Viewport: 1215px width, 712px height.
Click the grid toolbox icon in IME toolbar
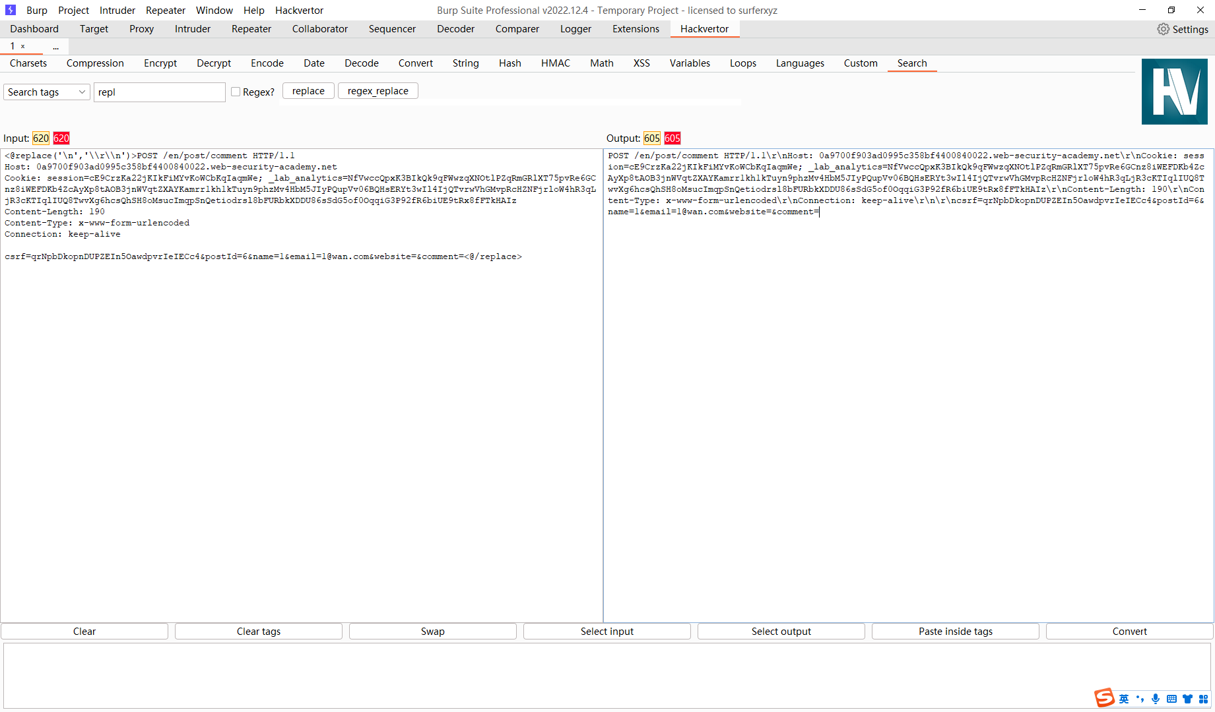tap(1203, 699)
